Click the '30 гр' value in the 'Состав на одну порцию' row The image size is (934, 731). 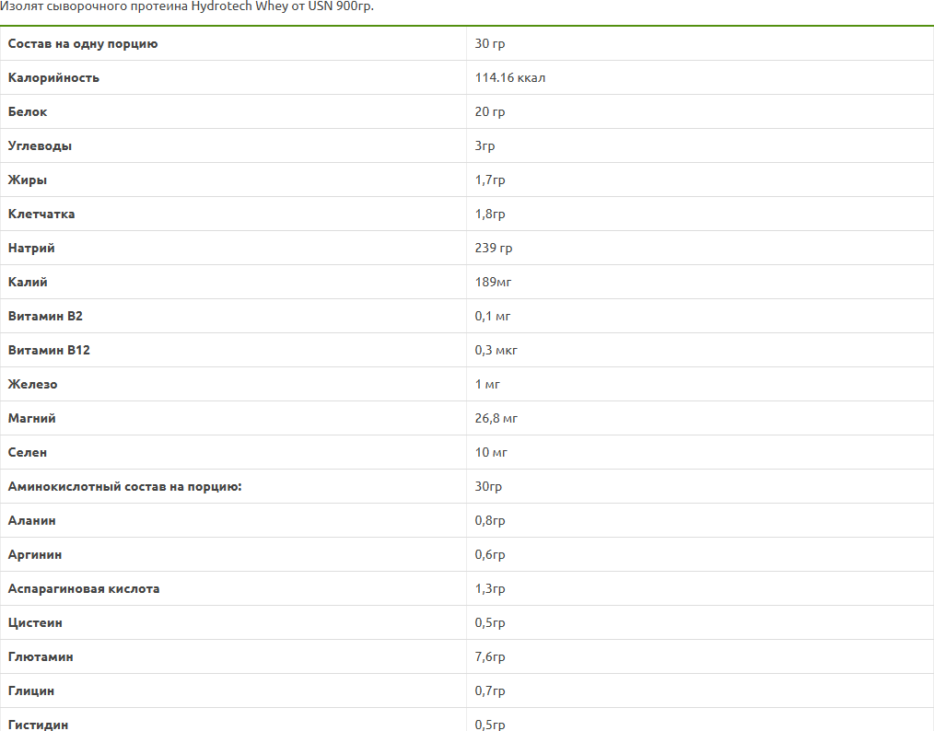point(490,44)
